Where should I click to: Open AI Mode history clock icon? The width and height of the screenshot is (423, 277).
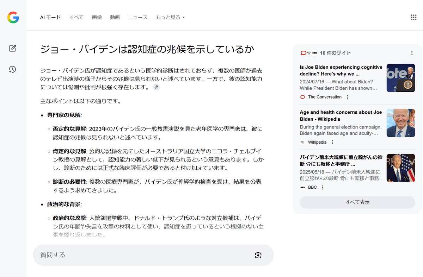pos(13,69)
